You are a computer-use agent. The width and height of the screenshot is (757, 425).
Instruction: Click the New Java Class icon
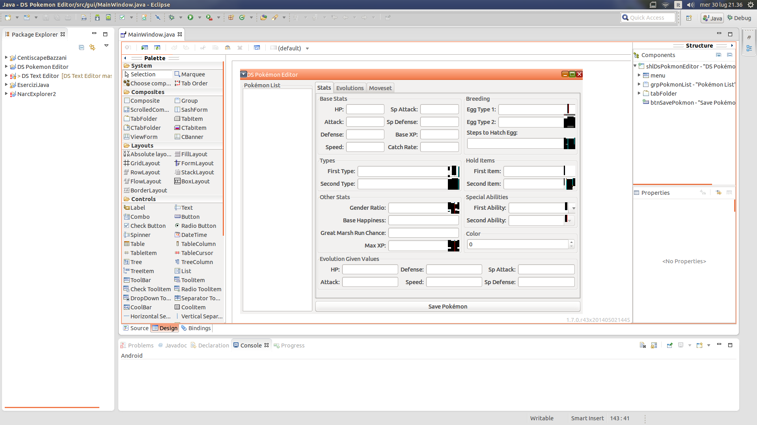tap(242, 18)
